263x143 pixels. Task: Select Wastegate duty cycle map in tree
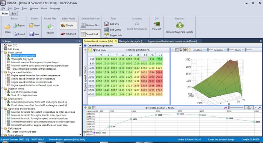point(22,59)
